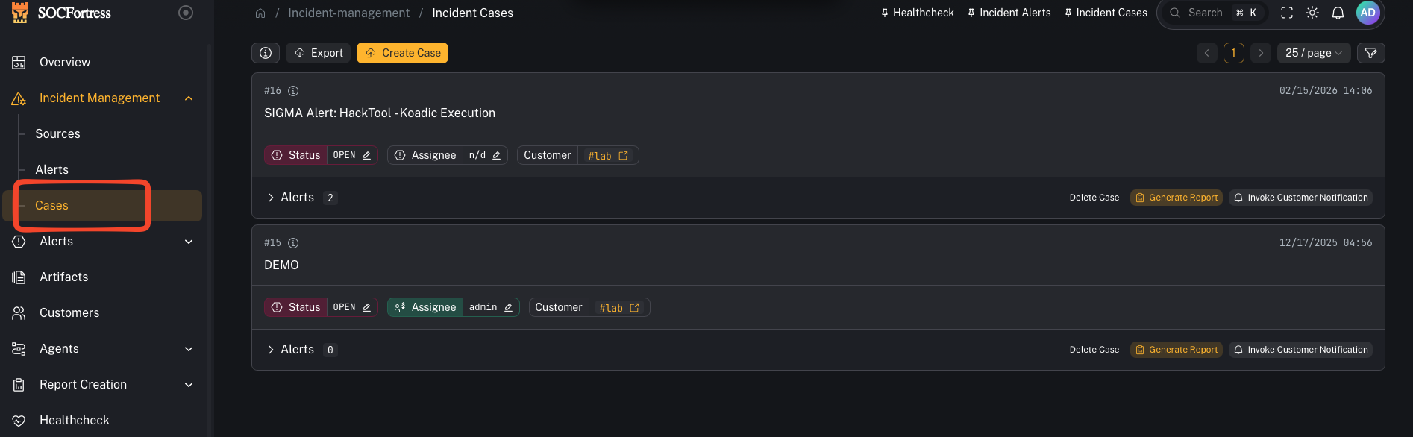Edit status pencil on DEMO case
Screen dimensions: 1413x437
[x=367, y=307]
